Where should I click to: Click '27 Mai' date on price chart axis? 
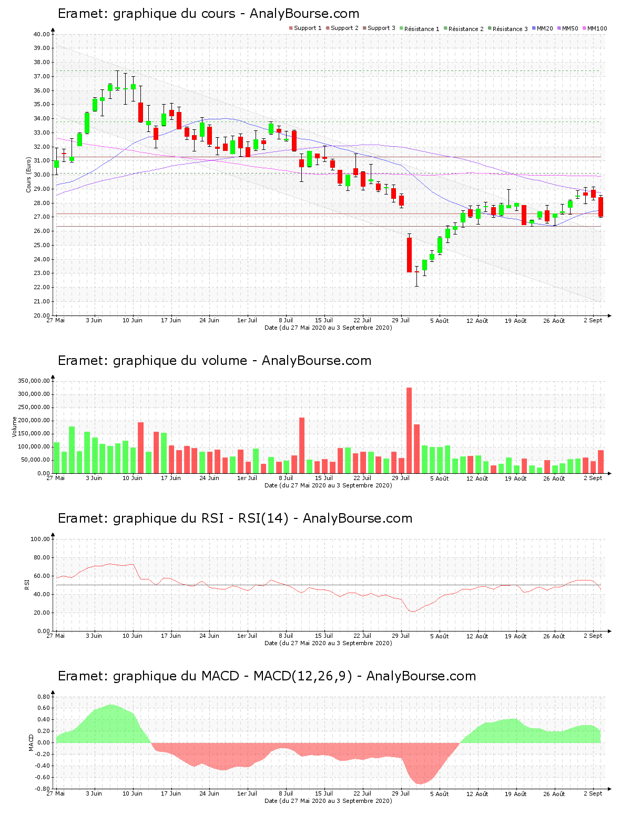[x=56, y=320]
